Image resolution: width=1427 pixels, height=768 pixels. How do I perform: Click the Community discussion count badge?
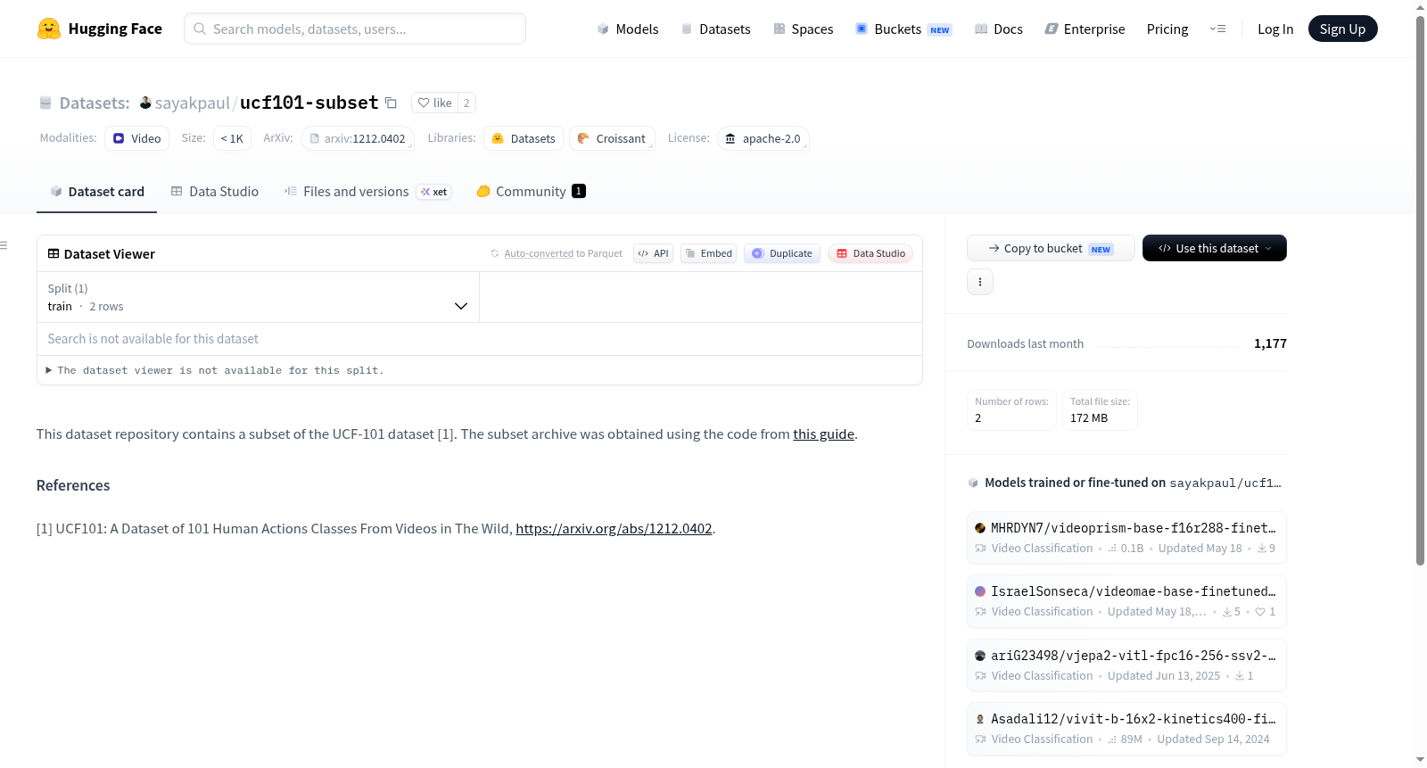(579, 191)
